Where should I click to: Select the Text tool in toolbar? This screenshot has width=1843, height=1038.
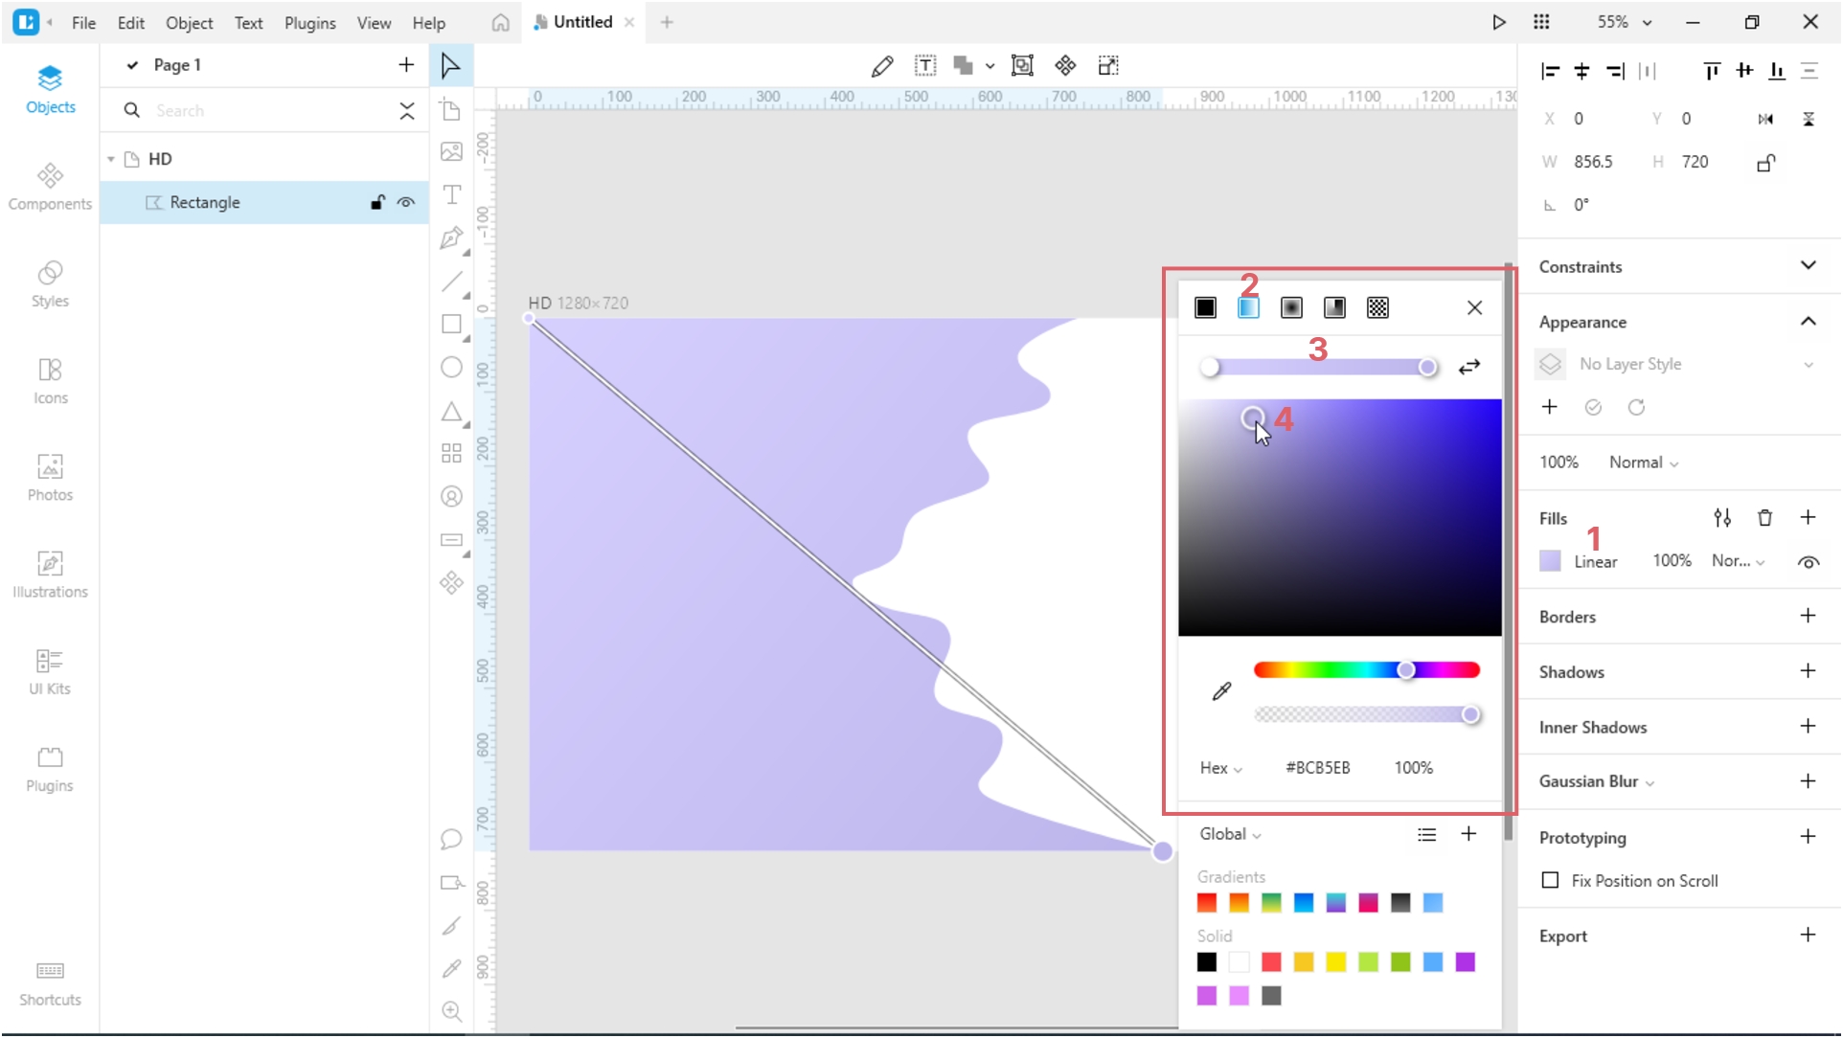[452, 193]
